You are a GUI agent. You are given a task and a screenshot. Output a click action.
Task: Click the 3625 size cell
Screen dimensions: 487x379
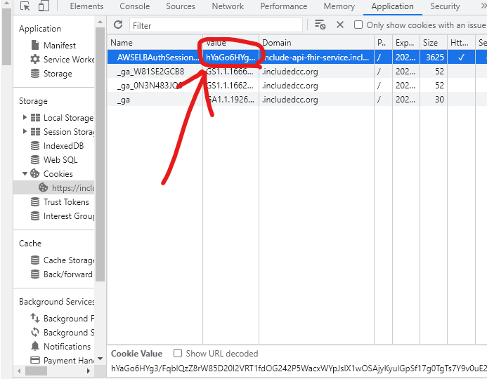(x=434, y=57)
